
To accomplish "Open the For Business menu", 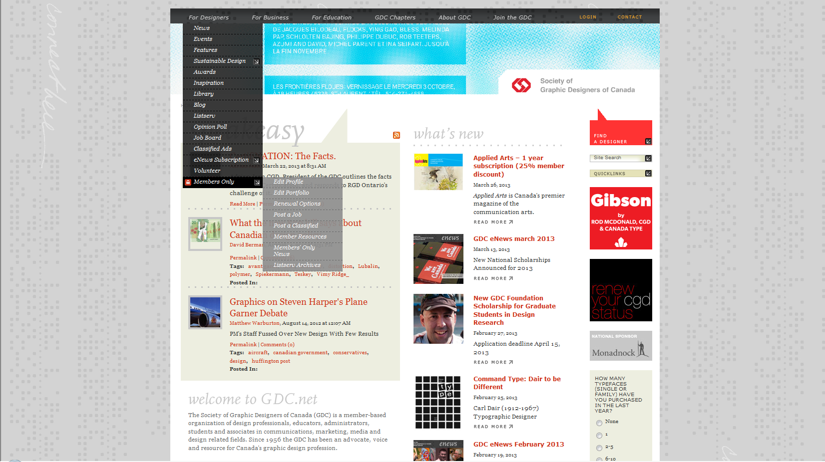I will coord(270,17).
